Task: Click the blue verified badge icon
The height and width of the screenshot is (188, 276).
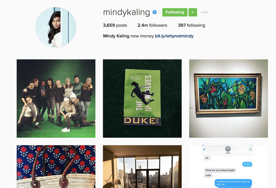Action: (155, 12)
